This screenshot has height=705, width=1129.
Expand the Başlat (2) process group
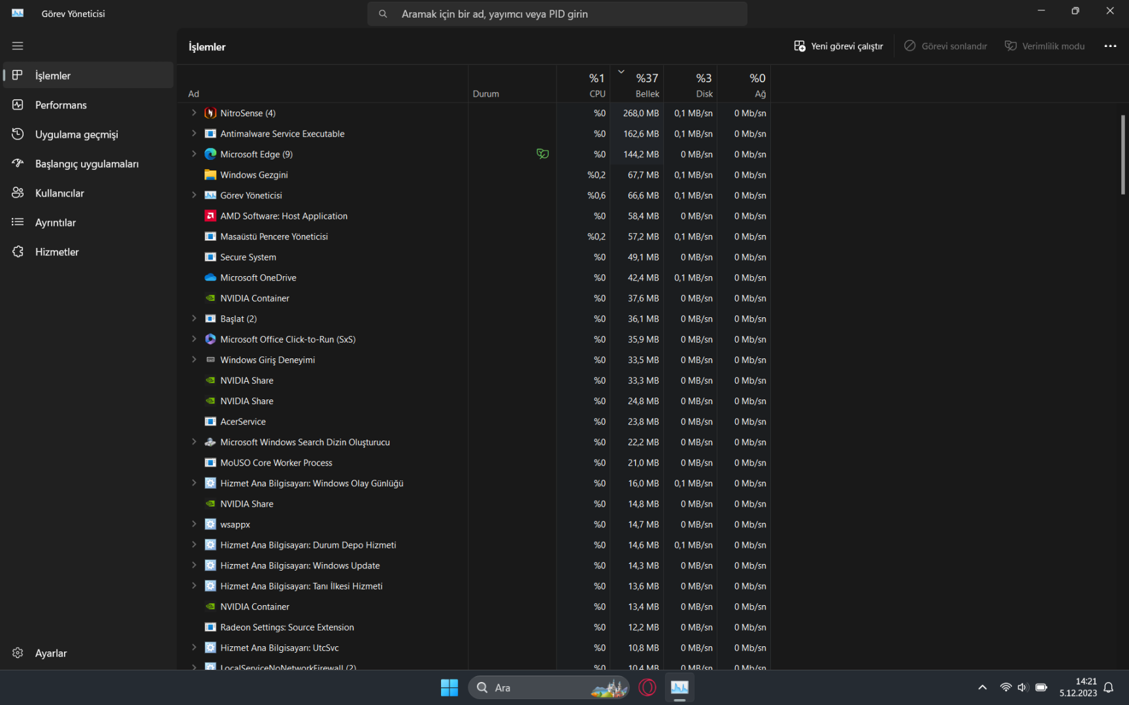(194, 319)
